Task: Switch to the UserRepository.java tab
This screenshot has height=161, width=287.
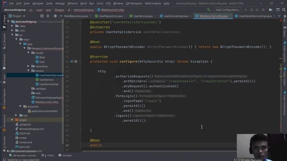Action: point(111,16)
